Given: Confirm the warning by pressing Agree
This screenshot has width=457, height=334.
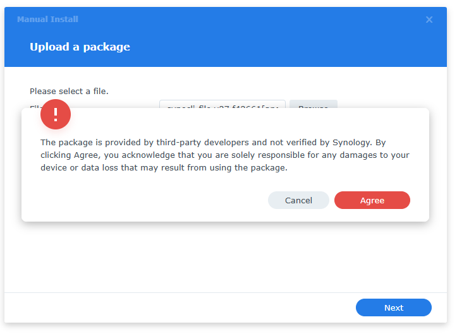Looking at the screenshot, I should tap(372, 200).
